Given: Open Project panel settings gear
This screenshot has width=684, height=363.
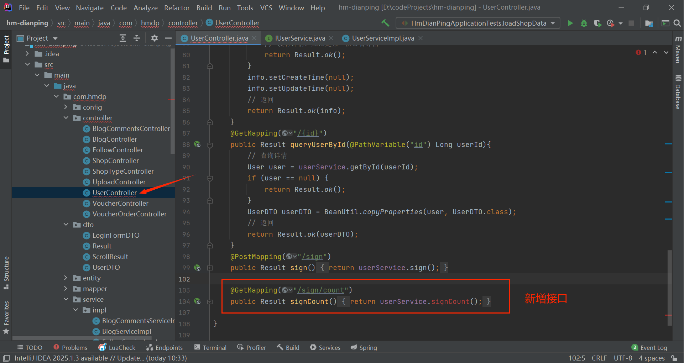Looking at the screenshot, I should [x=154, y=38].
